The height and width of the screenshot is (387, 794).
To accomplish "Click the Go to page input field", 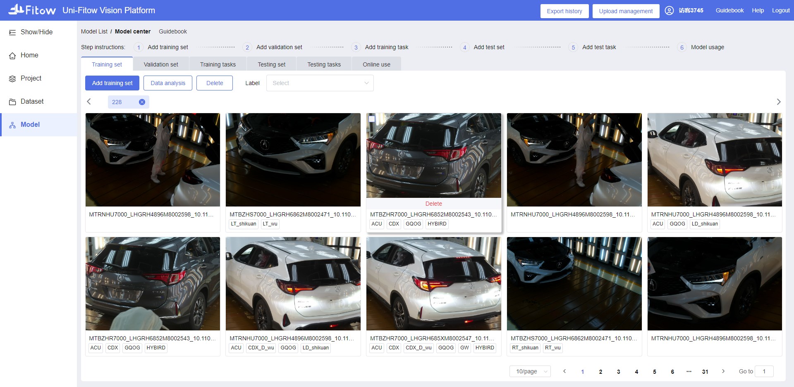I will coord(764,371).
